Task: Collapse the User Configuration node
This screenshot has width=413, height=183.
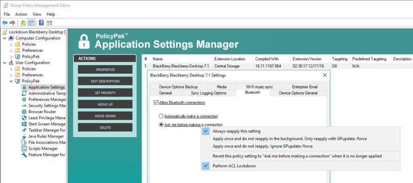Action: coord(5,63)
